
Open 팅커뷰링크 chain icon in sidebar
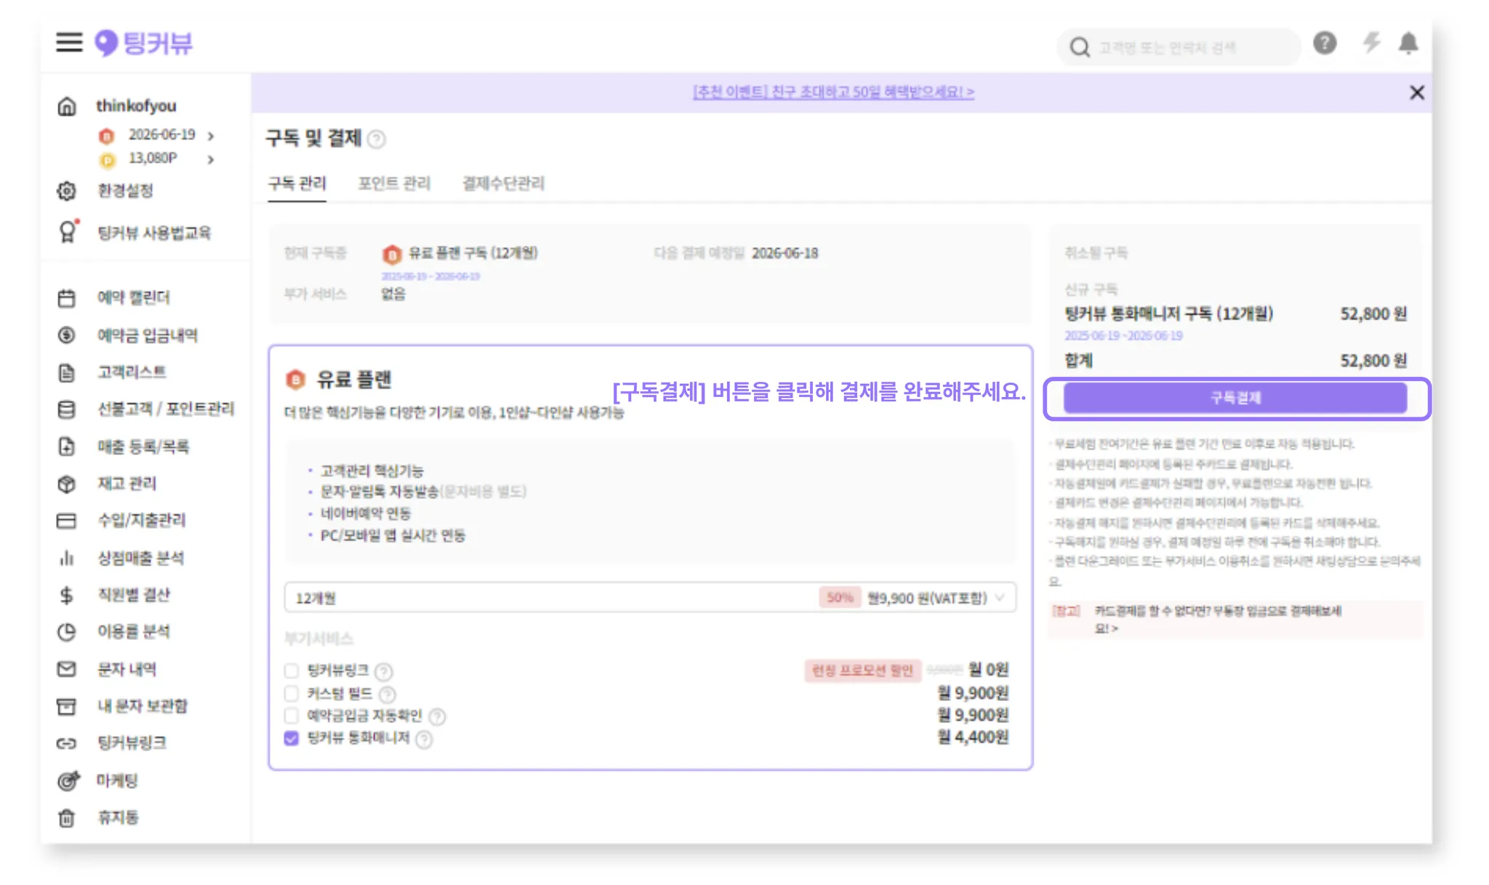point(66,743)
